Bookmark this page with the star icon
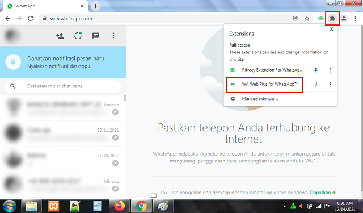 coord(307,19)
